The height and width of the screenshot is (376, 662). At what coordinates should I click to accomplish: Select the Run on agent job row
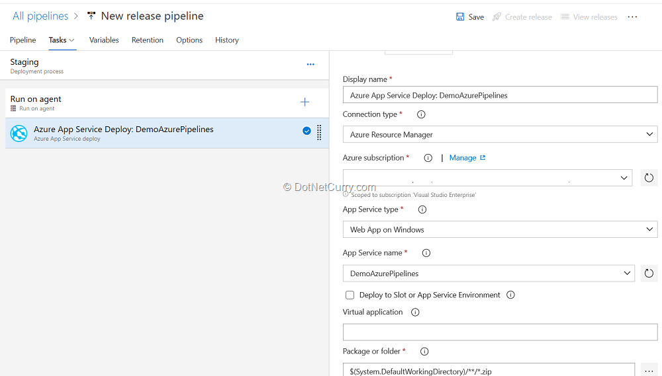pos(167,103)
